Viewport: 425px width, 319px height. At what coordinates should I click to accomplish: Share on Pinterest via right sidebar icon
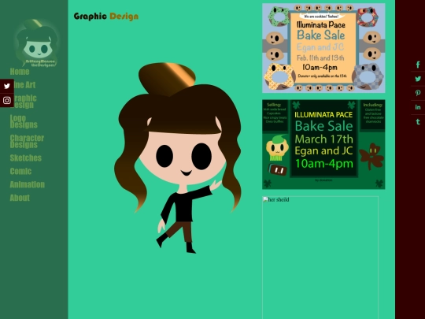pyautogui.click(x=418, y=93)
